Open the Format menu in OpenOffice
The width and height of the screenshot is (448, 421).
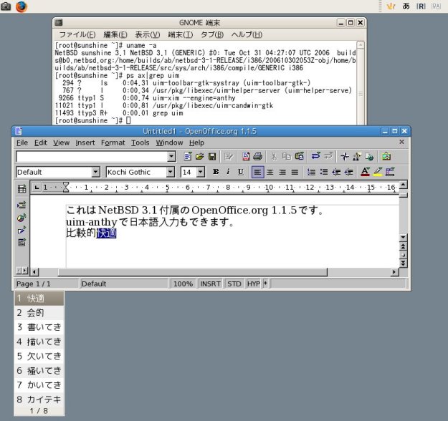point(113,142)
